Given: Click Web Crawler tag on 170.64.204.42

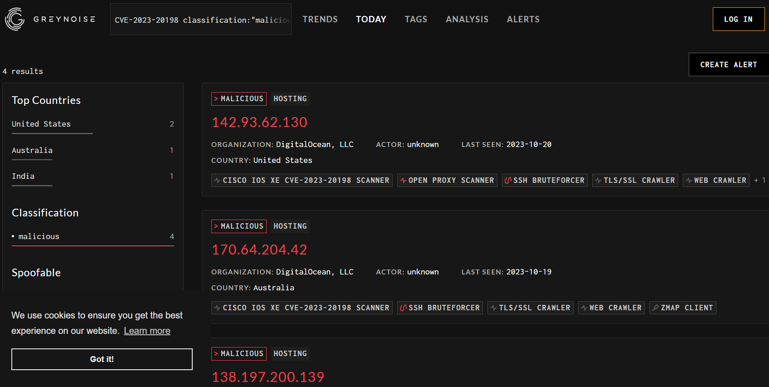Looking at the screenshot, I should point(611,308).
